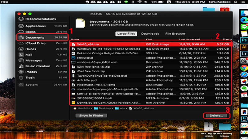Select Windows-10-lite-1803 iso file row
Screen dimensions: 248x139
pos(150,49)
